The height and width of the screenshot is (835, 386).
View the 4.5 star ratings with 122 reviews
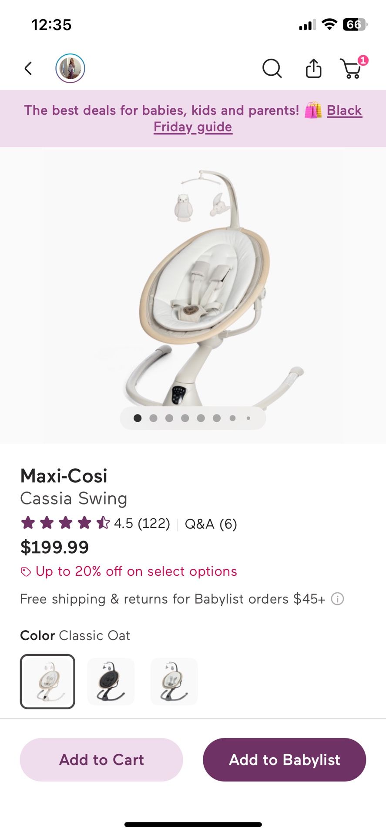(140, 524)
